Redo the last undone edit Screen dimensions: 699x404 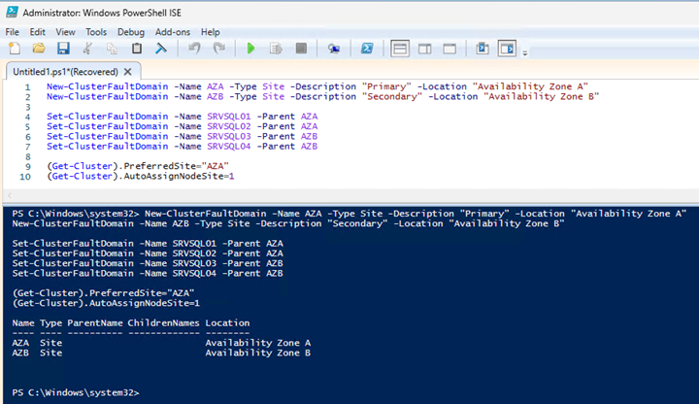tap(218, 49)
